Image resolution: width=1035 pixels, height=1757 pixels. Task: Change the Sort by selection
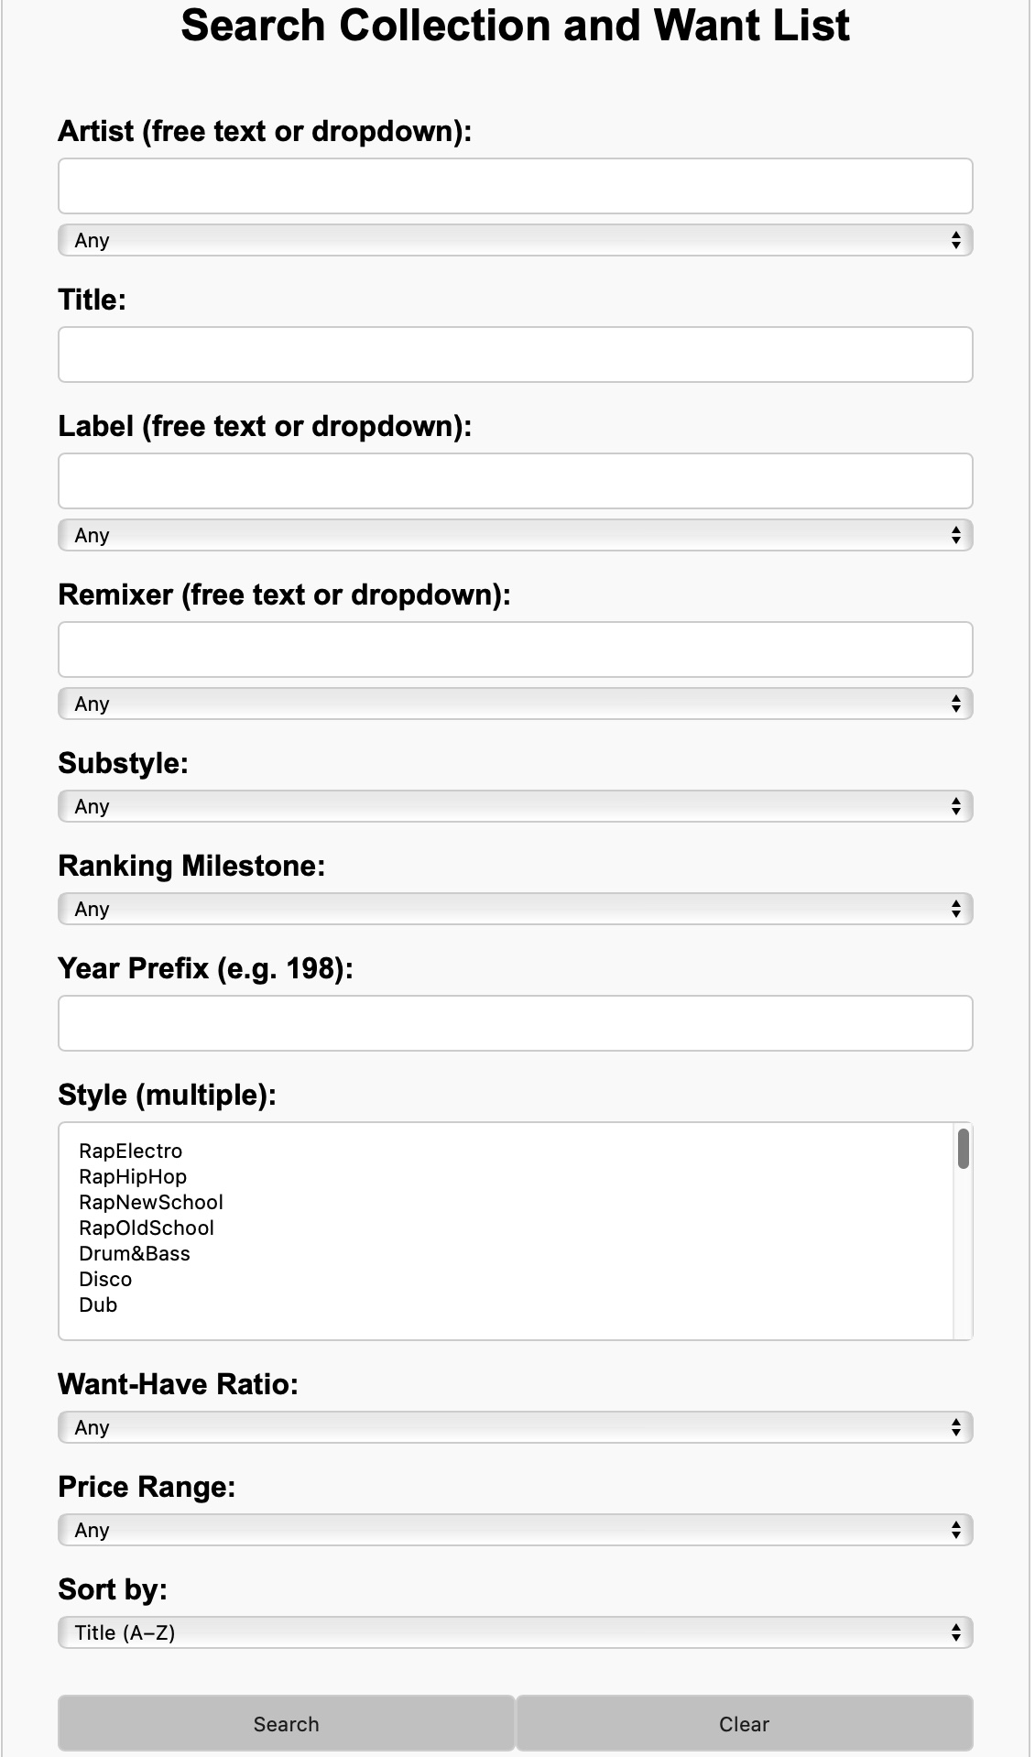(515, 1632)
